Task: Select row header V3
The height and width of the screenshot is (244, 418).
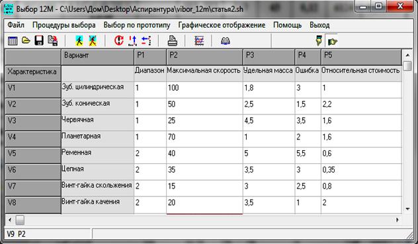Action: (33, 123)
